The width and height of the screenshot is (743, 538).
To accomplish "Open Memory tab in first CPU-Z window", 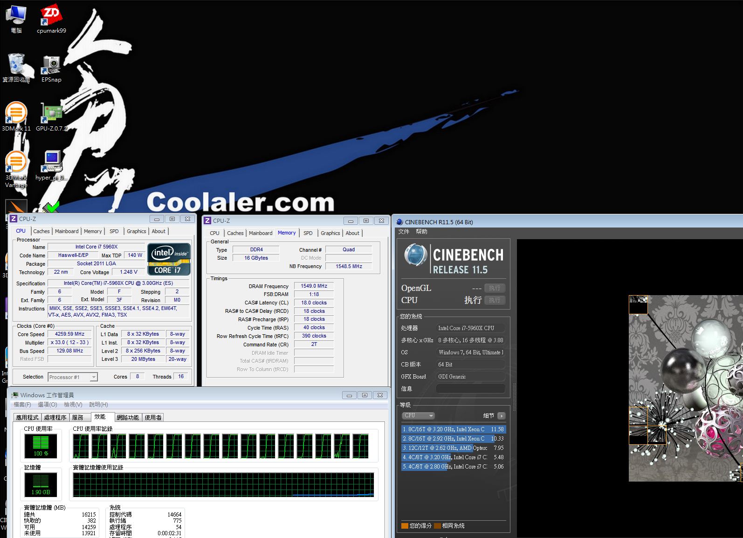I will [x=93, y=231].
